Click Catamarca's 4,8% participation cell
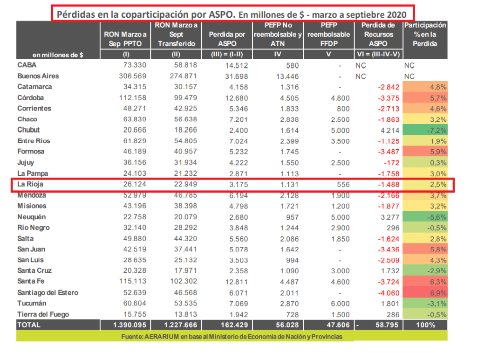The height and width of the screenshot is (353, 477). [x=425, y=87]
